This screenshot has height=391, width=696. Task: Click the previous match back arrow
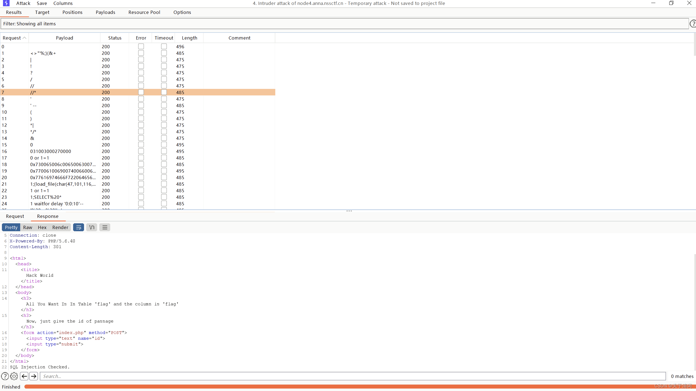[24, 376]
